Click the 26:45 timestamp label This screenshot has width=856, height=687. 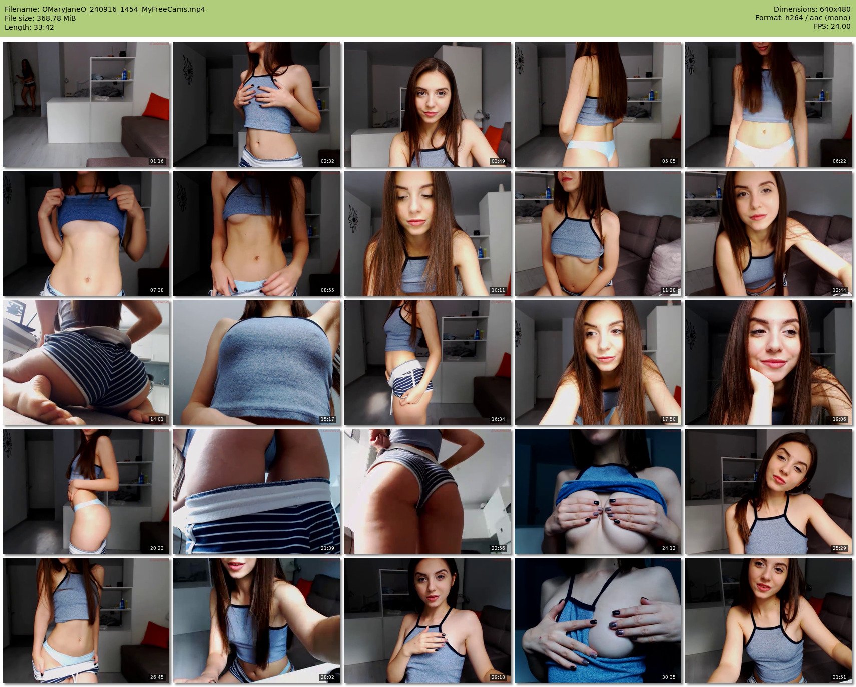point(157,677)
